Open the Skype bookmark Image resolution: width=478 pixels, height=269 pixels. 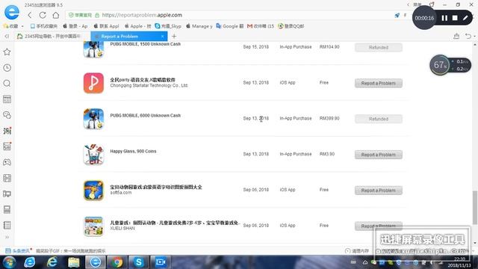tap(168, 26)
